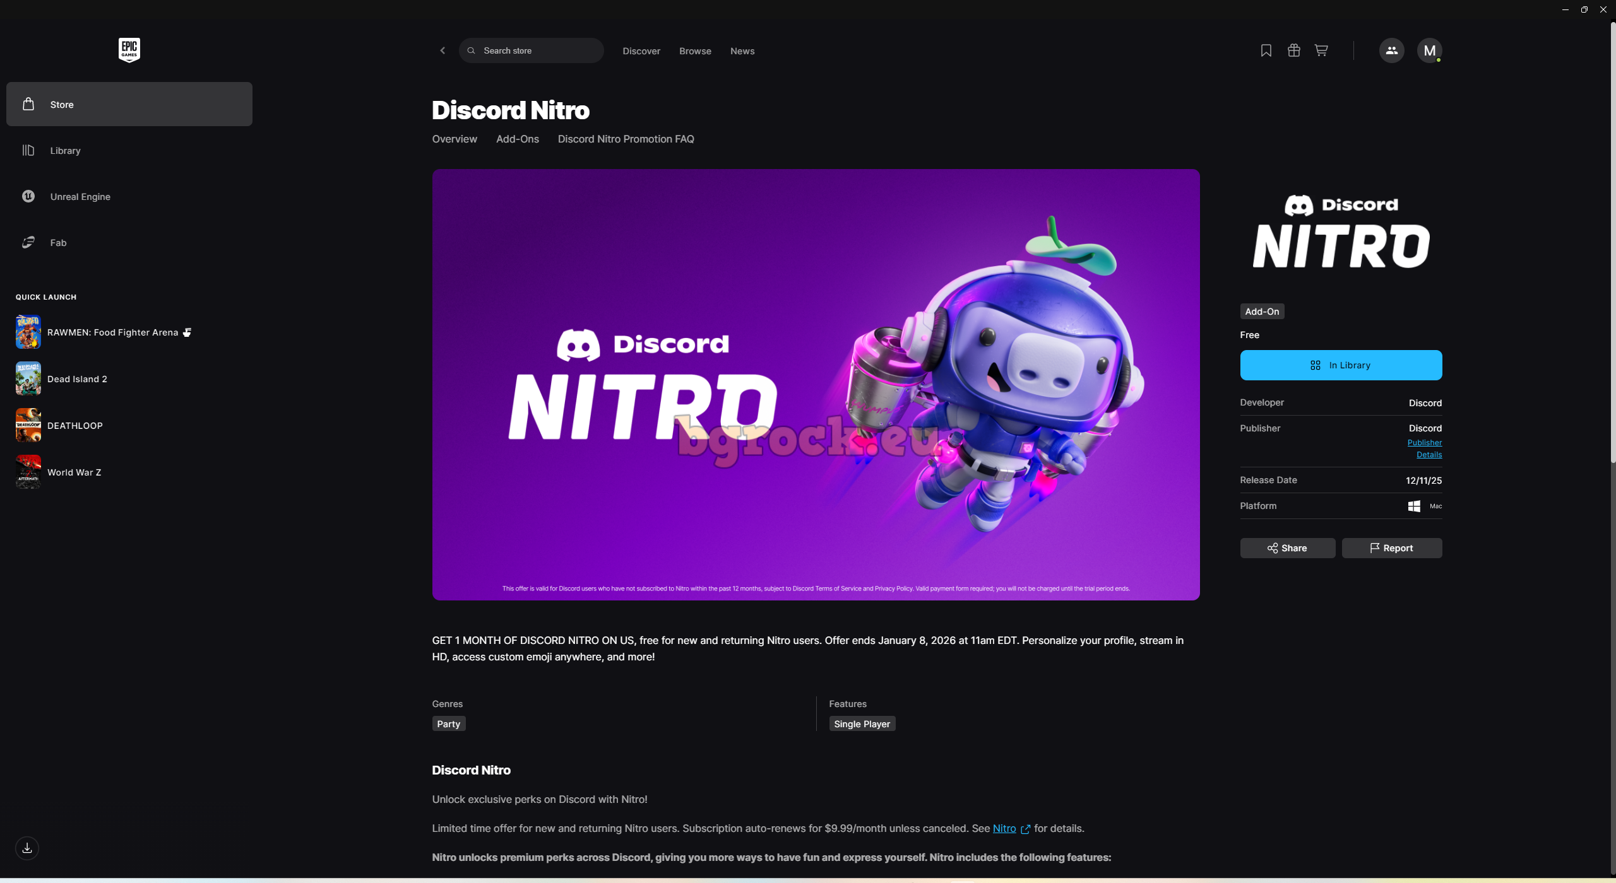Open the gift redeem icon

[x=1293, y=50]
